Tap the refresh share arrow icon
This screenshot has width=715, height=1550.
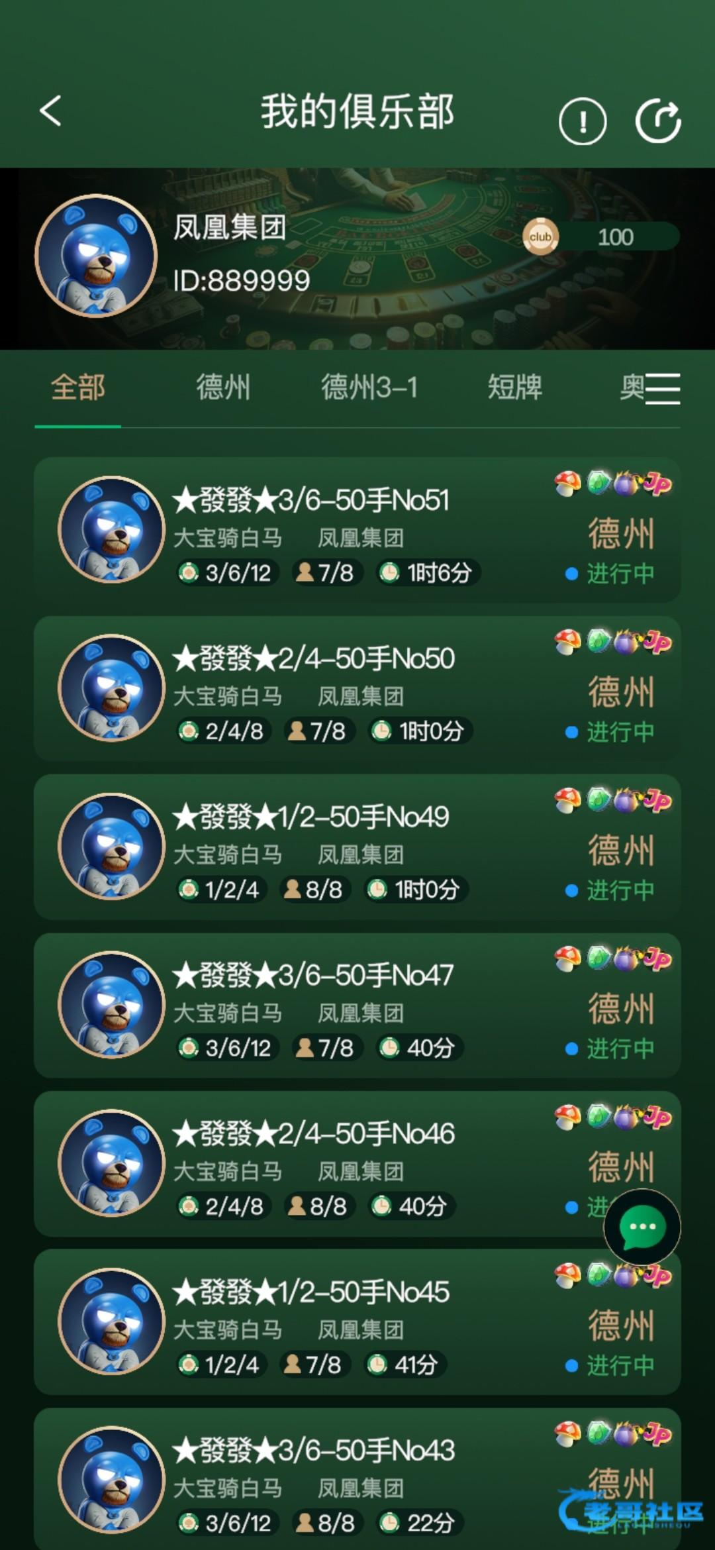pos(658,121)
